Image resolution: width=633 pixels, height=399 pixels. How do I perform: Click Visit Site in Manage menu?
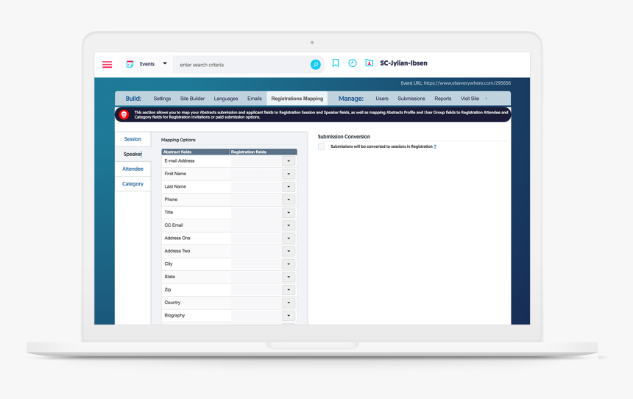click(x=470, y=99)
